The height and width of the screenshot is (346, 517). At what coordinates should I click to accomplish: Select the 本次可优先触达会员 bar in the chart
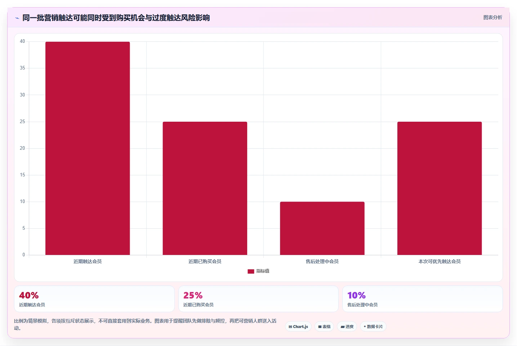click(440, 188)
